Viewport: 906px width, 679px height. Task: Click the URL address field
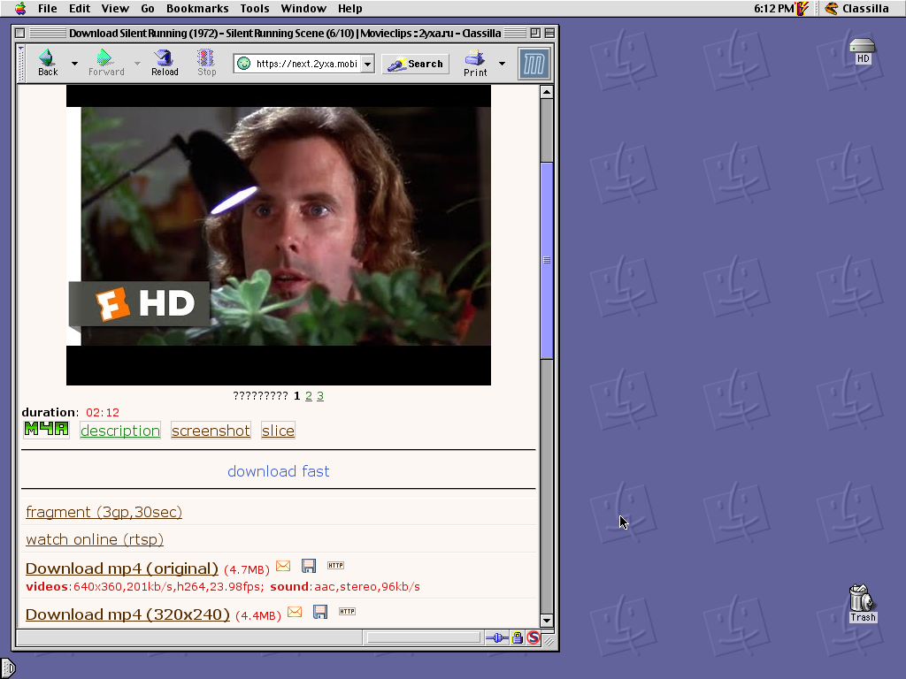(x=306, y=64)
